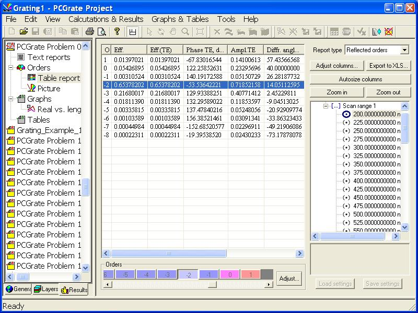Image resolution: width=418 pixels, height=313 pixels.
Task: Click the Autosize columns button
Action: (x=361, y=79)
